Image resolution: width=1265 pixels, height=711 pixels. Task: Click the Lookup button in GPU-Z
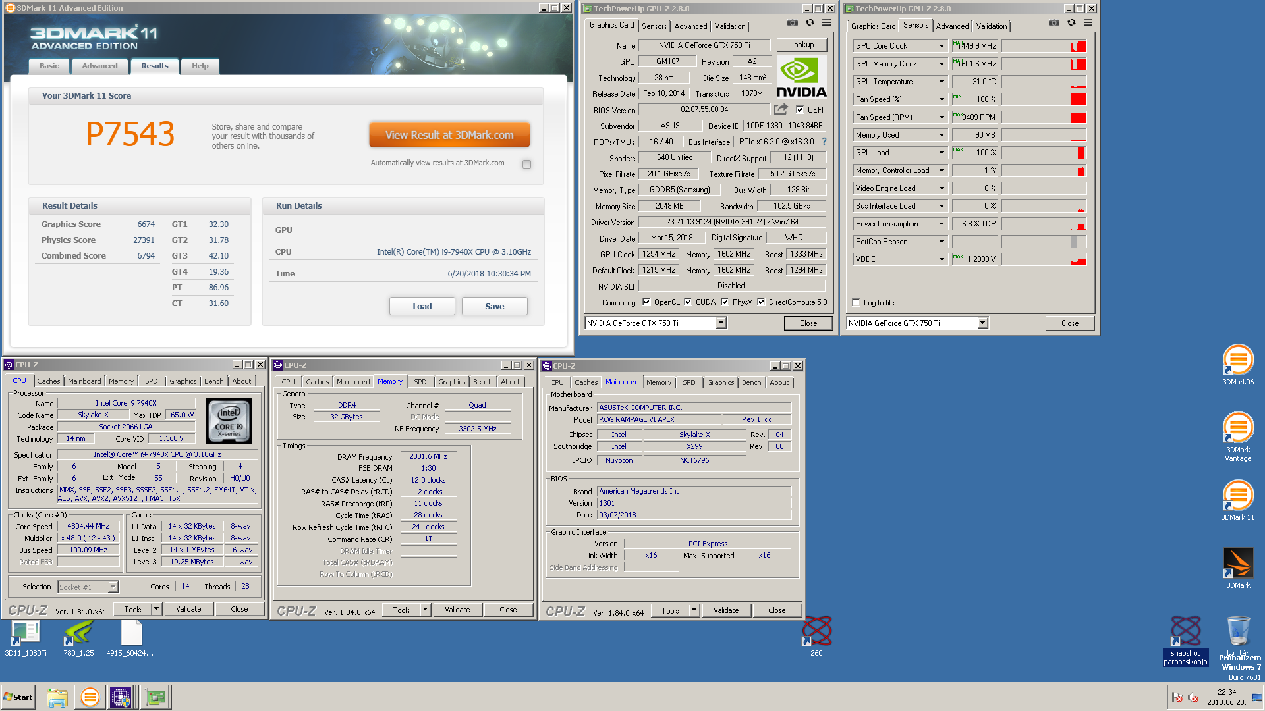pyautogui.click(x=801, y=45)
